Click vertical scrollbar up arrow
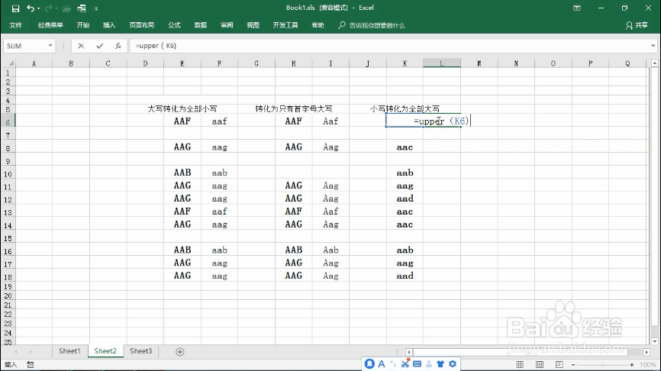661x371 pixels. pos(654,63)
